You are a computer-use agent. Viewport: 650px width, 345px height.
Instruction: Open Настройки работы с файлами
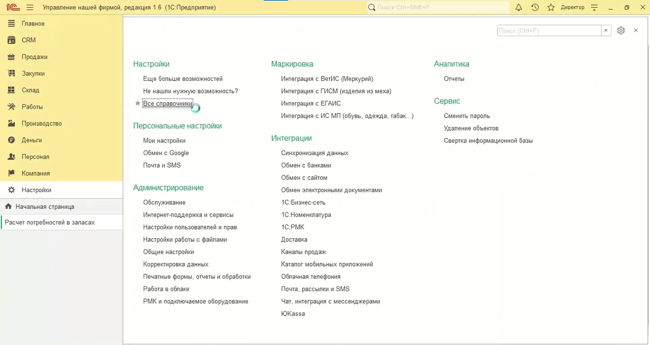pyautogui.click(x=185, y=239)
